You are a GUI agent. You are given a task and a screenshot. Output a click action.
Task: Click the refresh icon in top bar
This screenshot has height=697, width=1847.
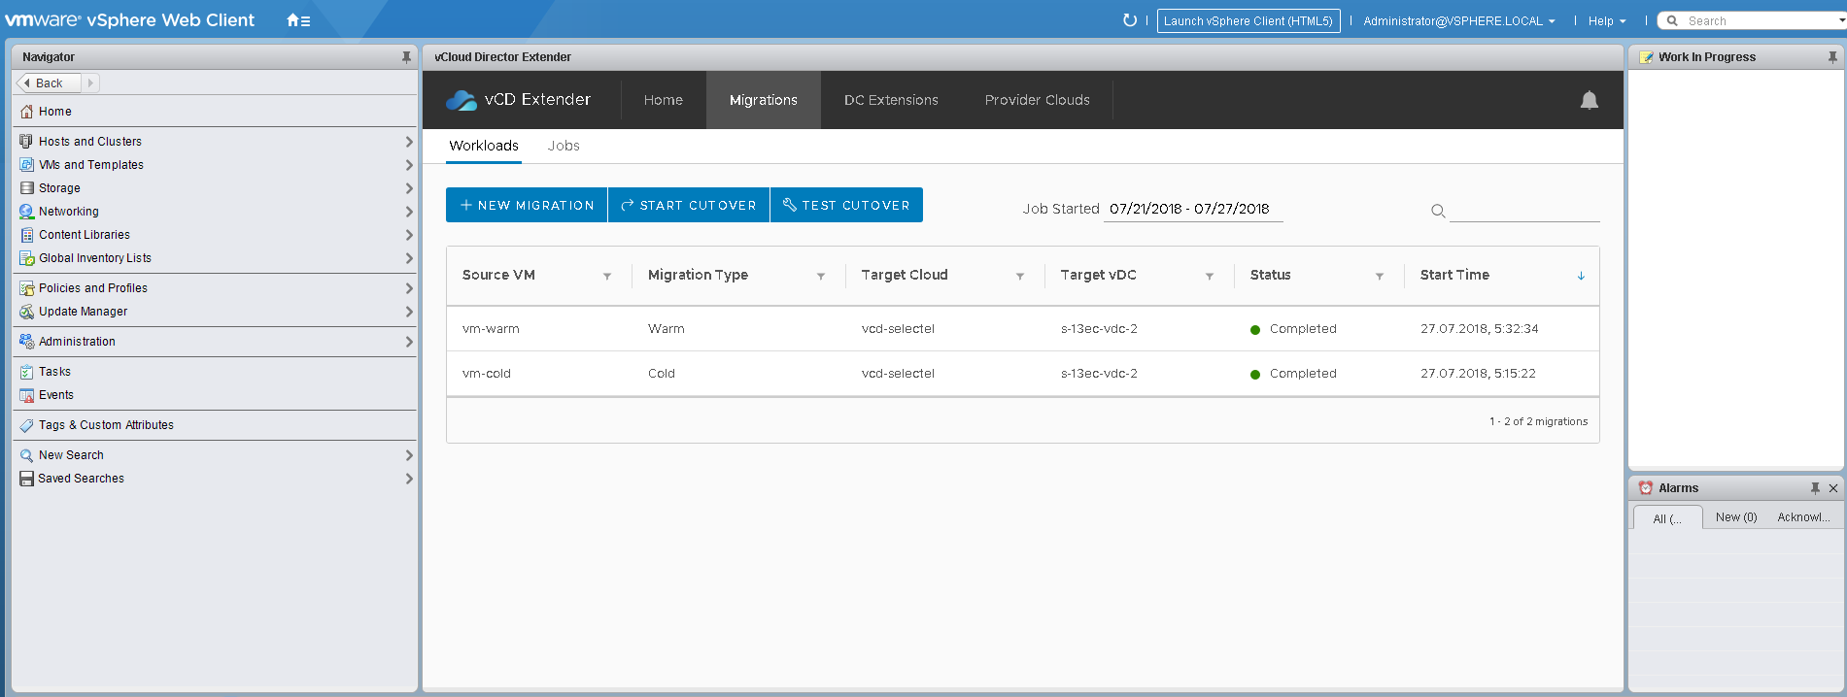click(1129, 20)
